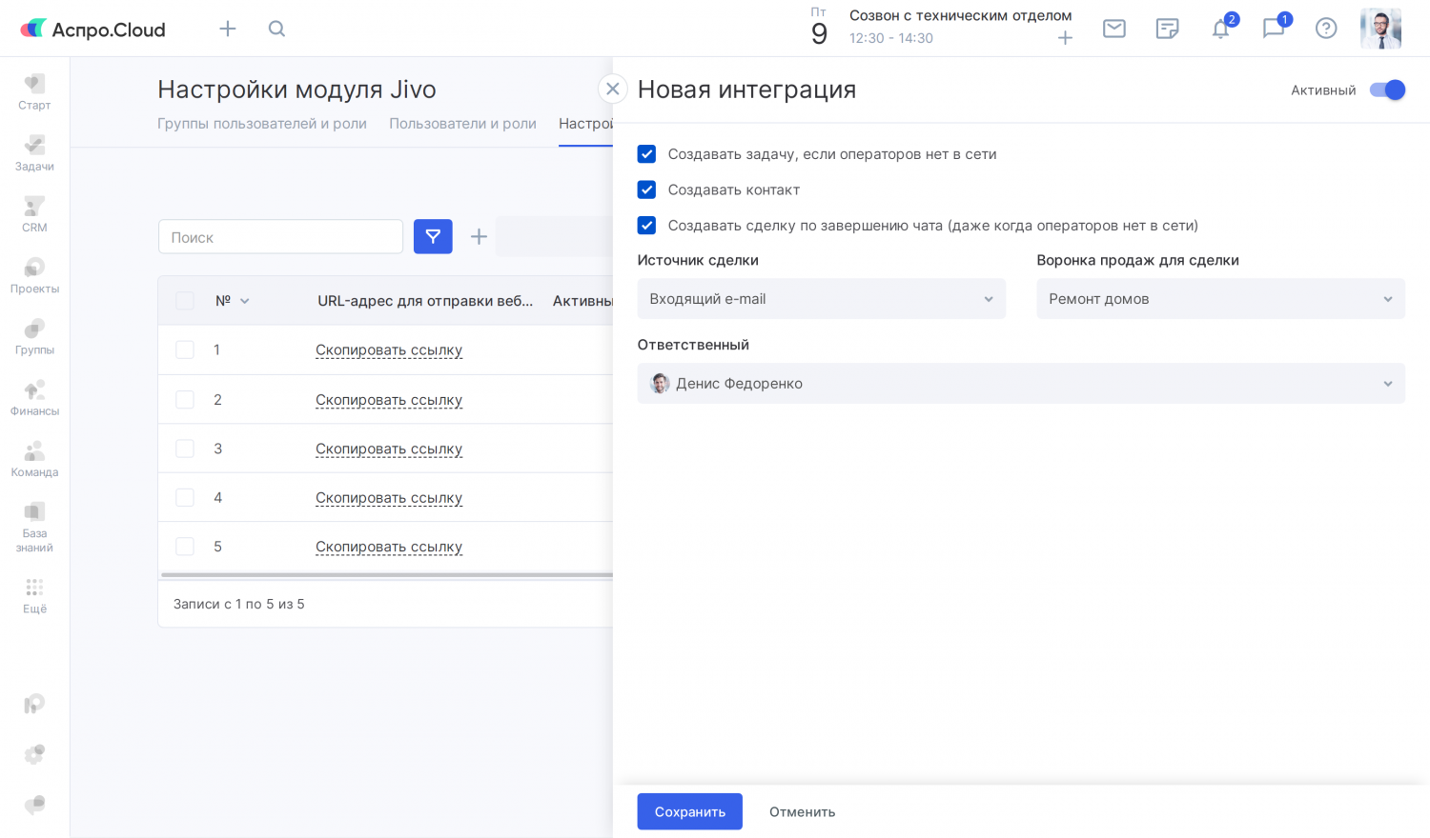Click the blue filter funnel button

433,236
